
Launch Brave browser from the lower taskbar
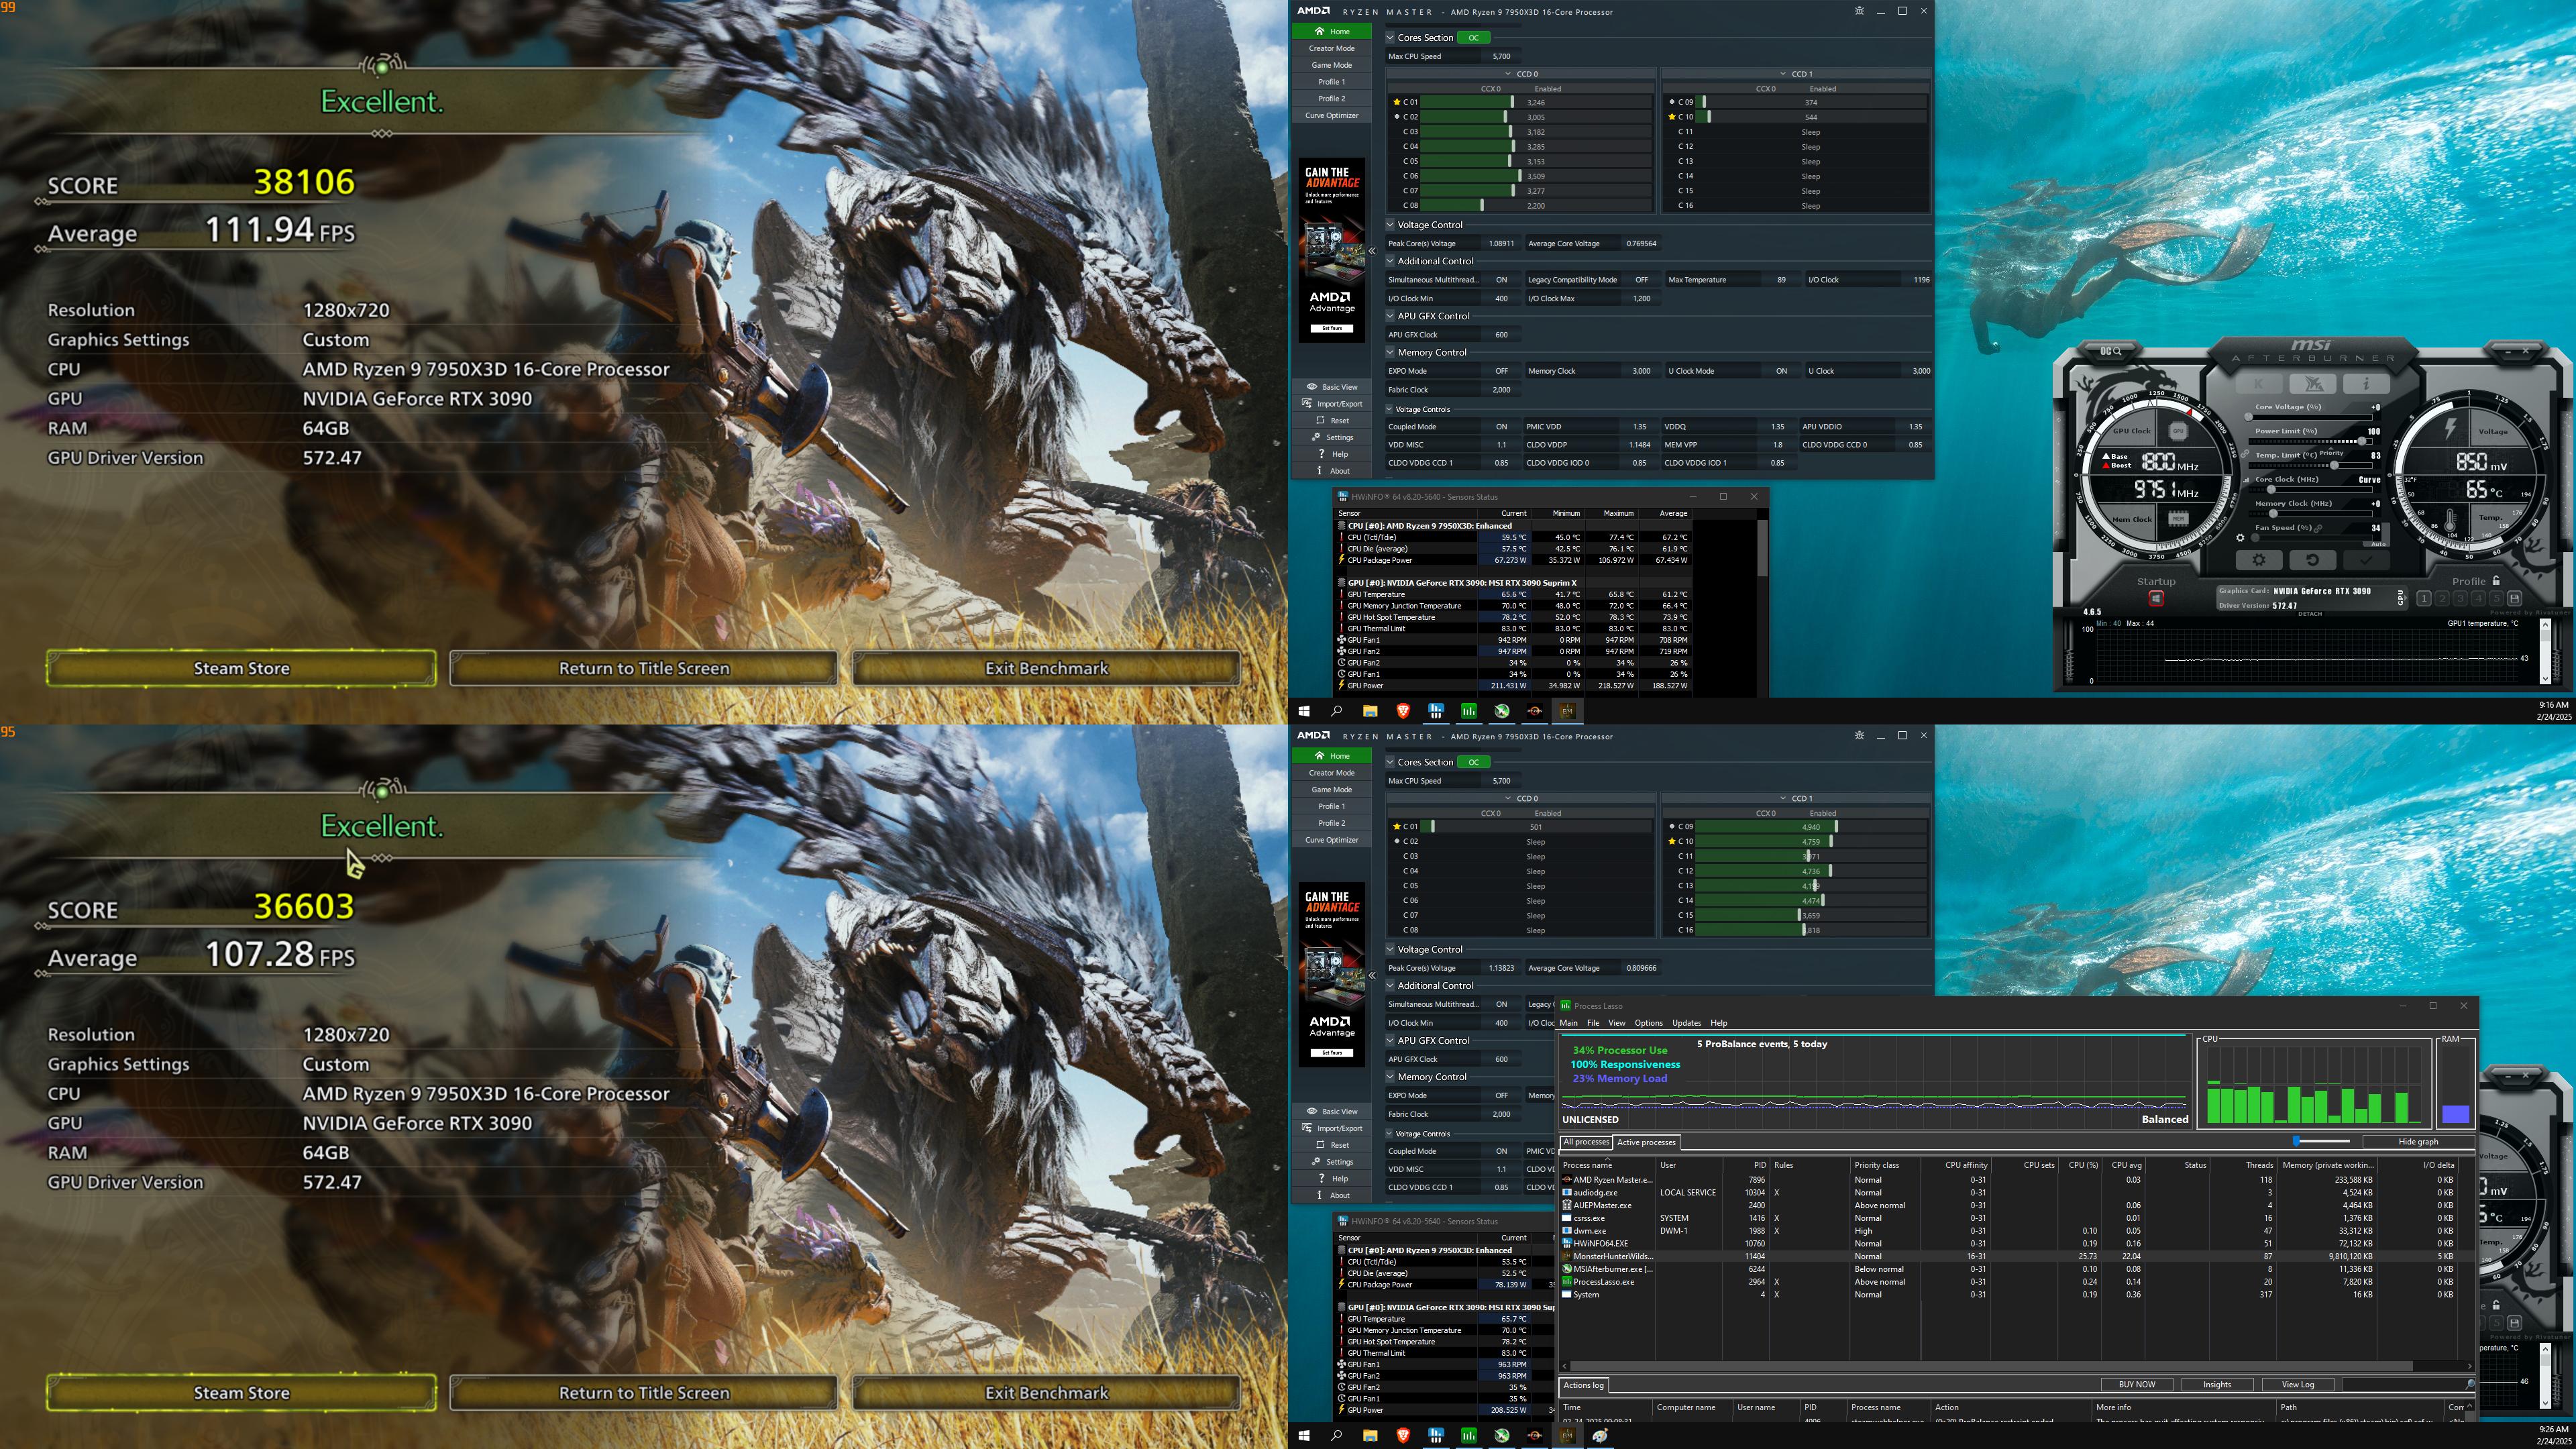[1403, 1435]
